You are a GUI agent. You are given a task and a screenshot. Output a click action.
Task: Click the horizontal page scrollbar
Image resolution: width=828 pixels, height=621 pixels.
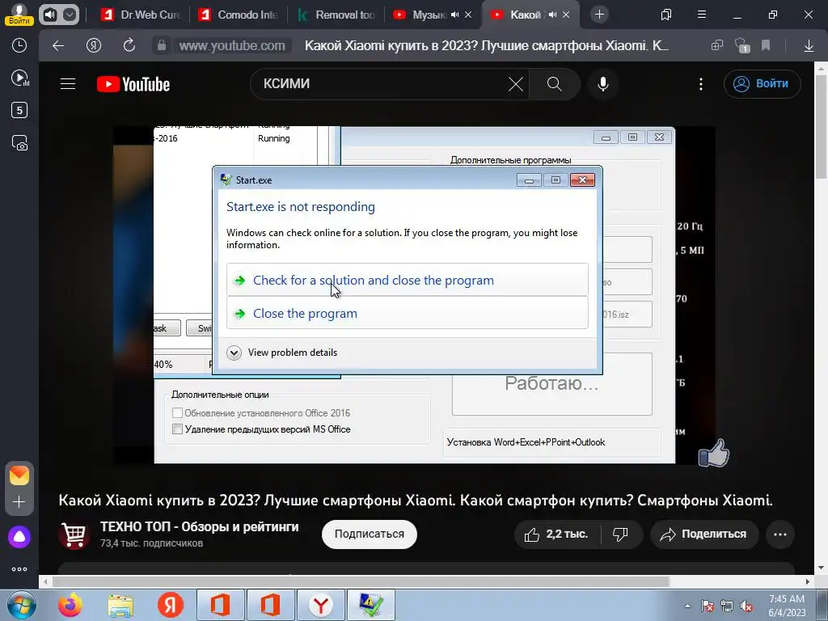pyautogui.click(x=361, y=581)
